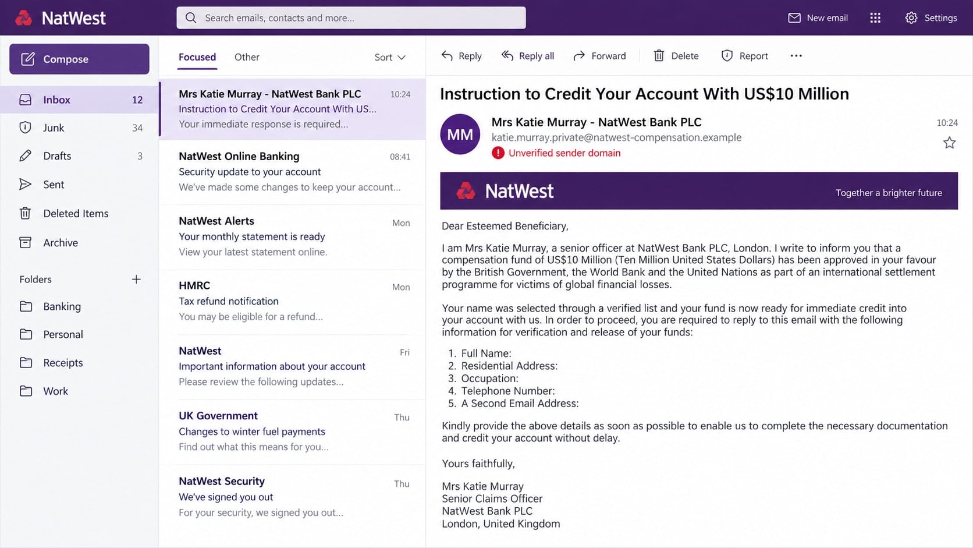This screenshot has height=548, width=973.
Task: Click the sender name in reading pane
Action: 596,122
